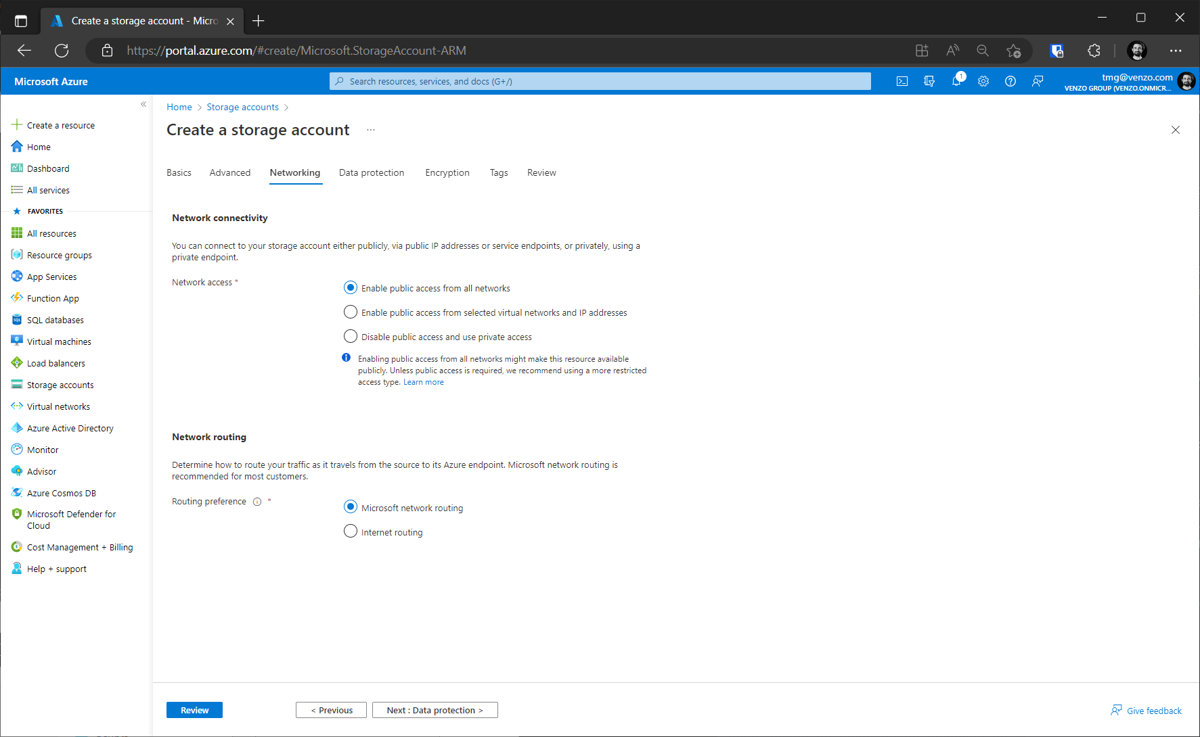This screenshot has height=737, width=1200.
Task: Switch to the Advanced tab
Action: click(x=230, y=172)
